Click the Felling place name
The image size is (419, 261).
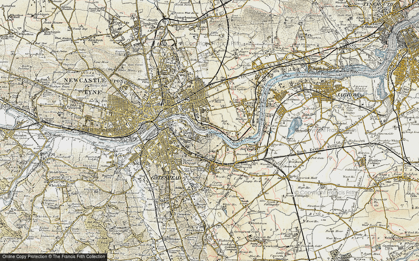pos(224,169)
